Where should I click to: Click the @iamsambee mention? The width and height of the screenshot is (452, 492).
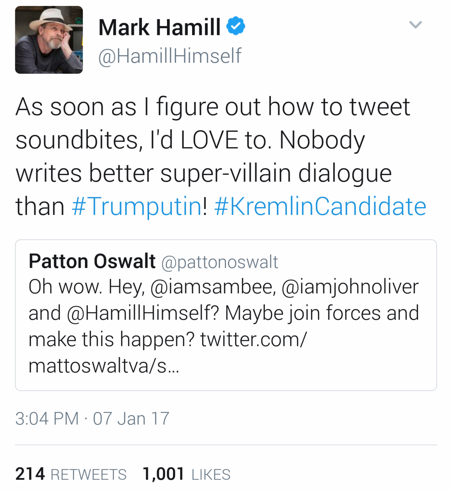click(212, 287)
